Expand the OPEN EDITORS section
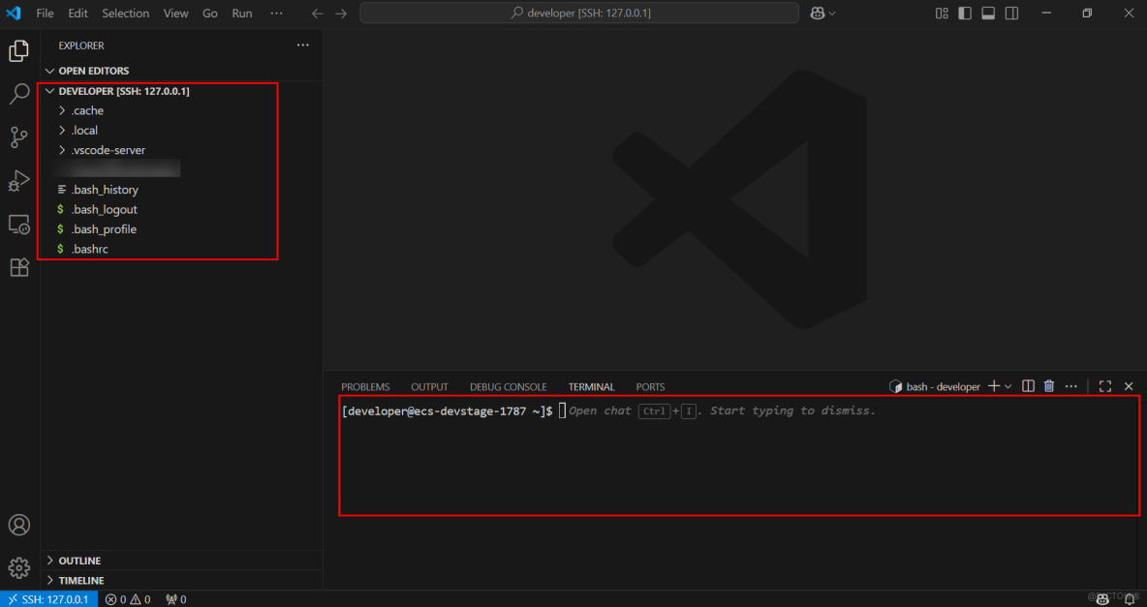Viewport: 1147px width, 607px height. click(x=181, y=71)
